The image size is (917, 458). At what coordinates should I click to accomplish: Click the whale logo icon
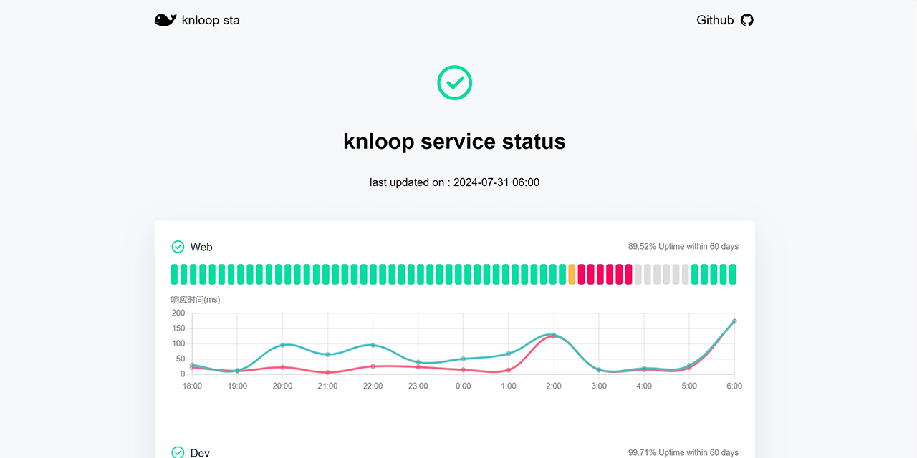[x=165, y=19]
